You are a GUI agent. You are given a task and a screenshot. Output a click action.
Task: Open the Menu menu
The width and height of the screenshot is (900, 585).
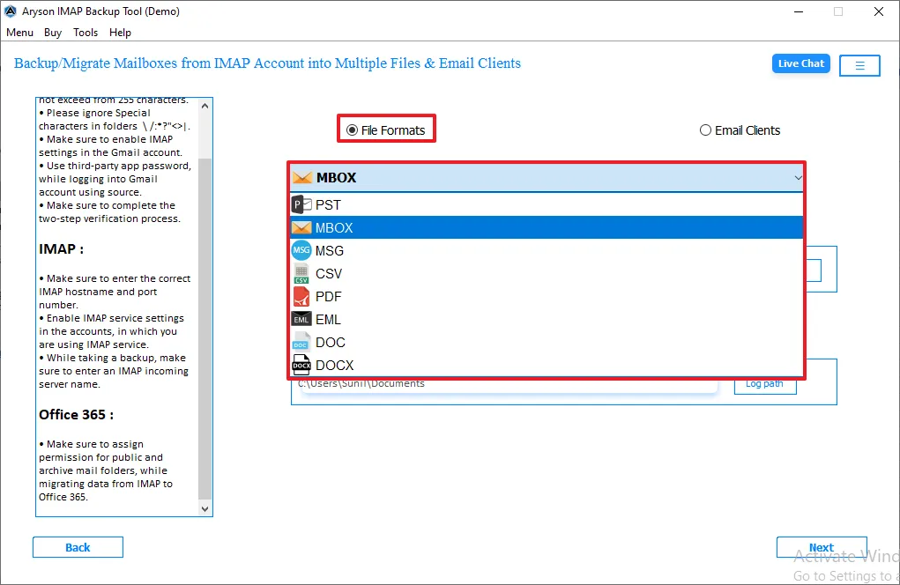tap(20, 33)
